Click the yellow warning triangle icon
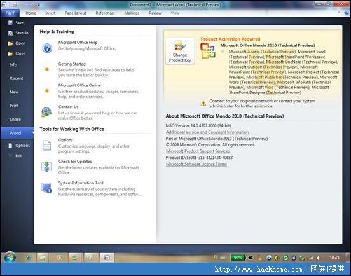This screenshot has height=276, width=351. pos(203,104)
